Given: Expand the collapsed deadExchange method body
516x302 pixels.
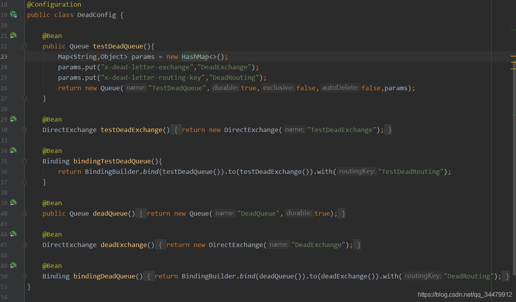Looking at the screenshot, I should [x=24, y=245].
